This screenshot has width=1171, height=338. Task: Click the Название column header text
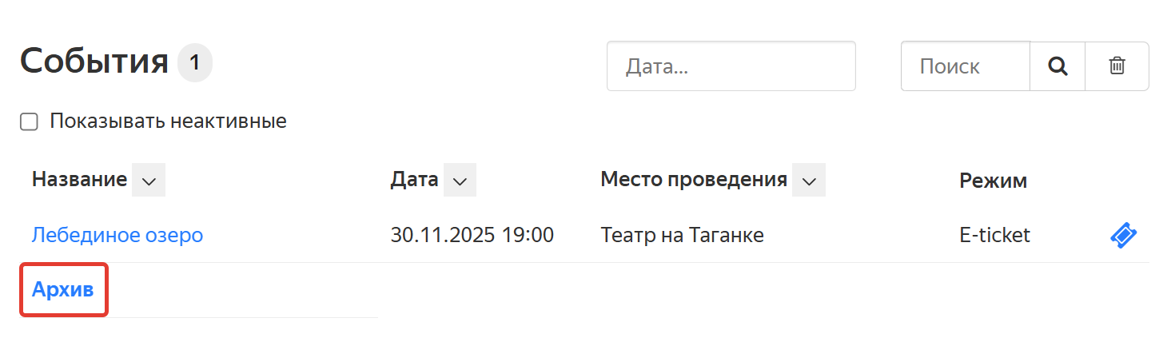coord(79,180)
